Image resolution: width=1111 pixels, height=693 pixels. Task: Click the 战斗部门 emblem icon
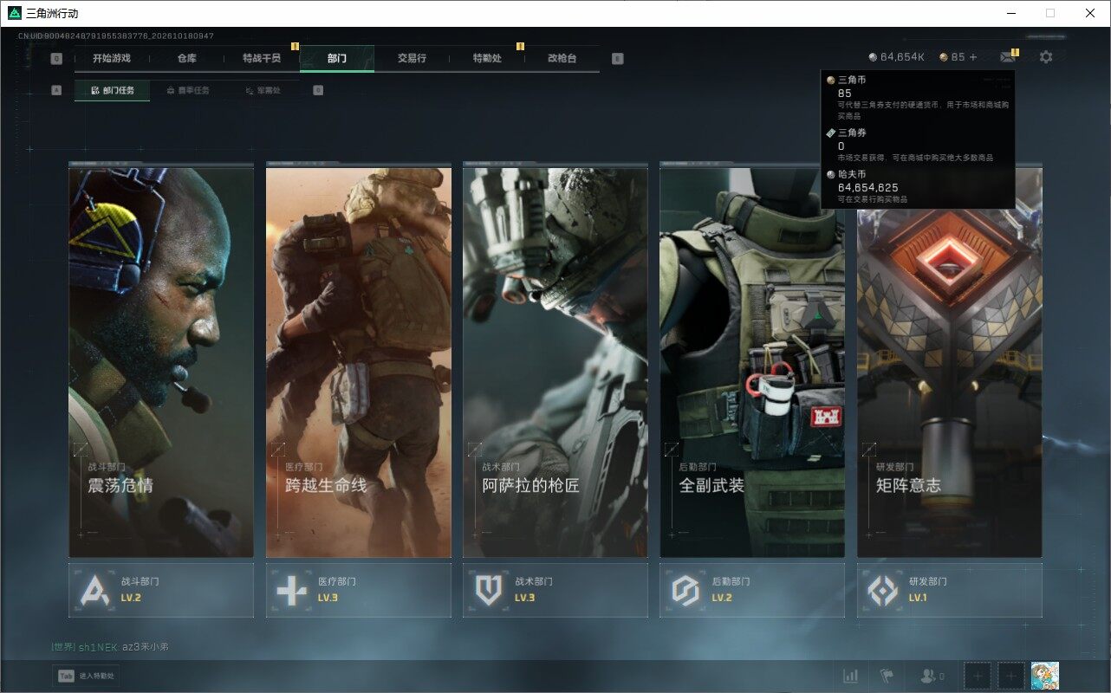click(x=95, y=590)
